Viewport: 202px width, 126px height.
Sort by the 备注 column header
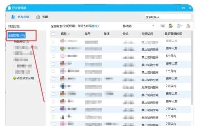click(107, 34)
